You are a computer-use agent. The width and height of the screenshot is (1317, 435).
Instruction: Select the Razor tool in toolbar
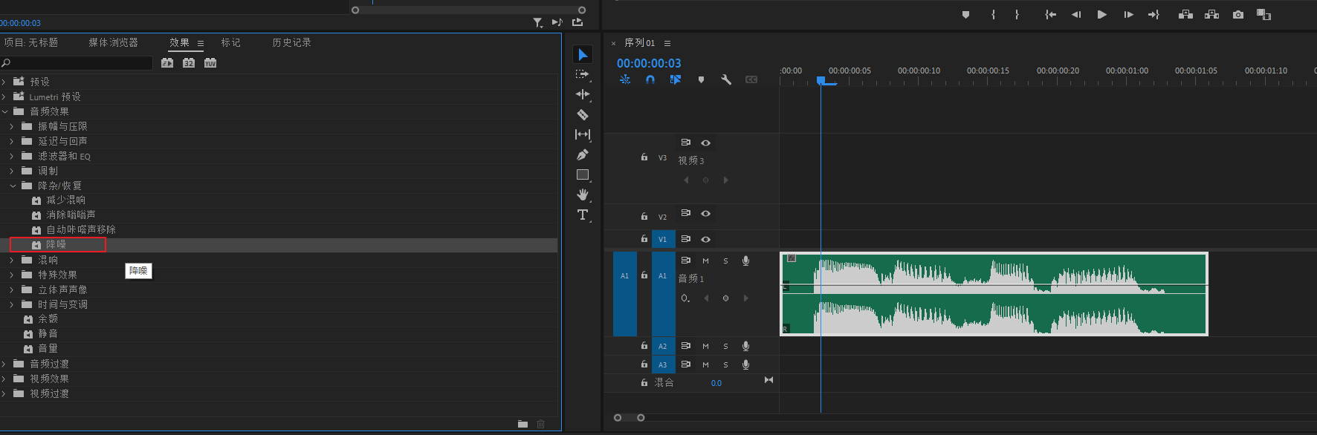pos(583,114)
